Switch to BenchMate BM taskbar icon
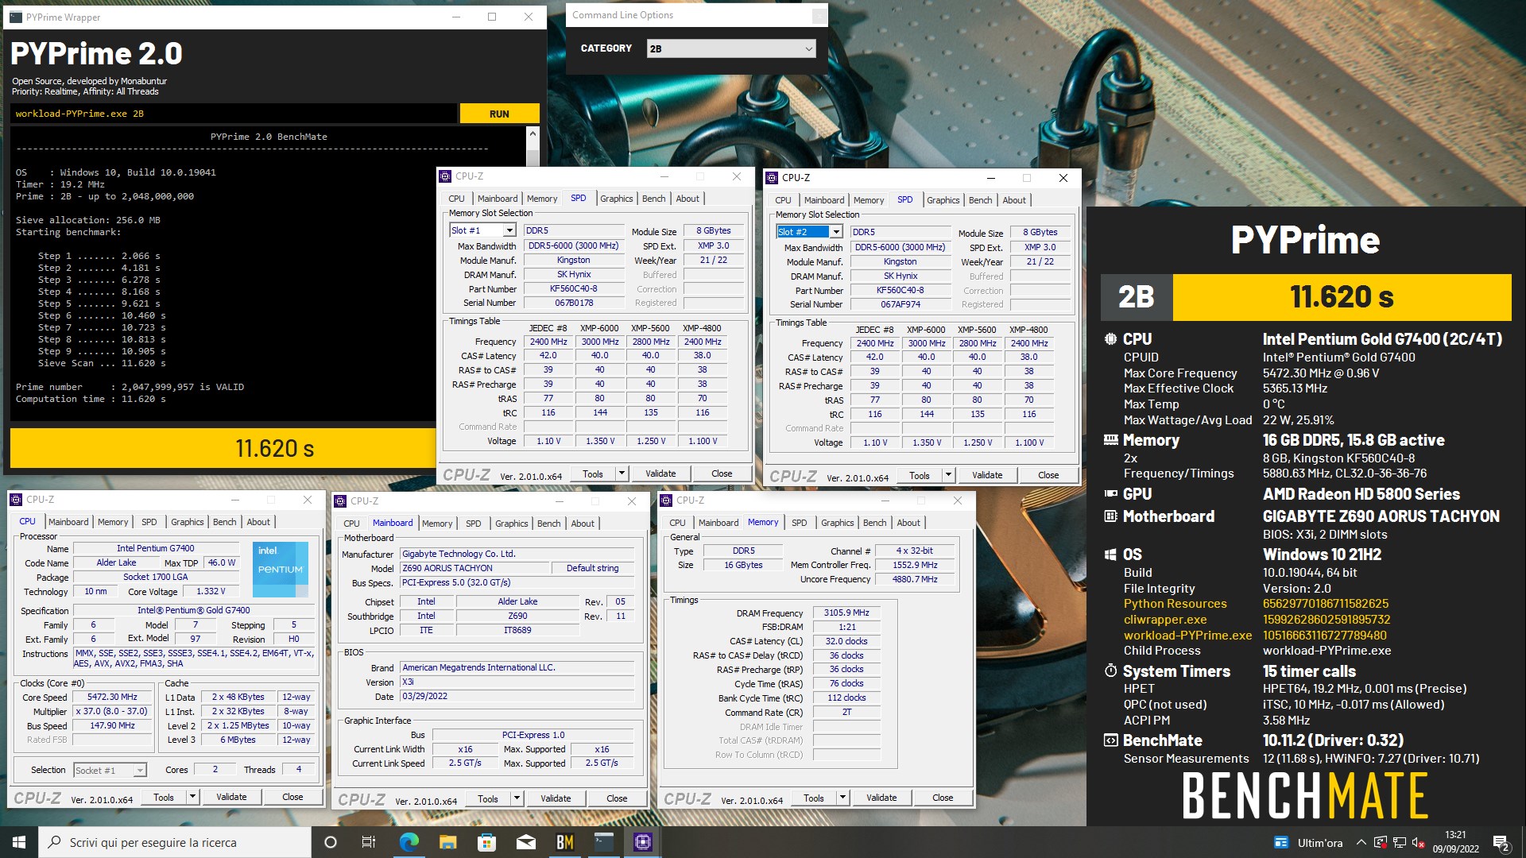Viewport: 1526px width, 858px height. tap(564, 842)
